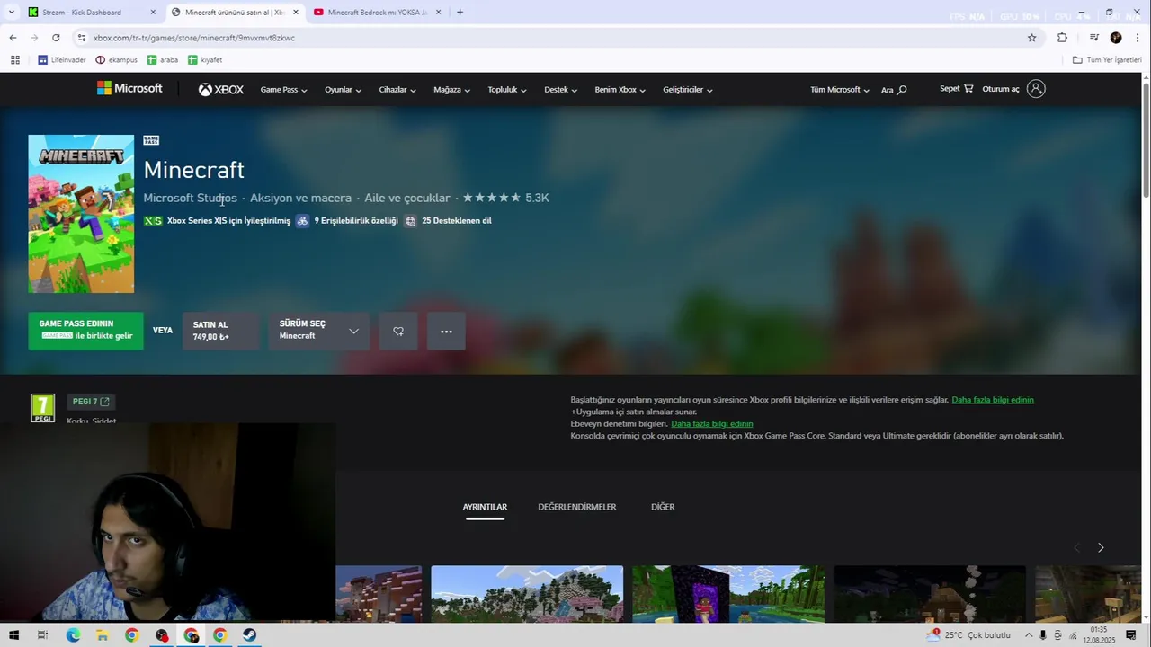
Task: Switch to the Diğer tab
Action: pos(663,507)
